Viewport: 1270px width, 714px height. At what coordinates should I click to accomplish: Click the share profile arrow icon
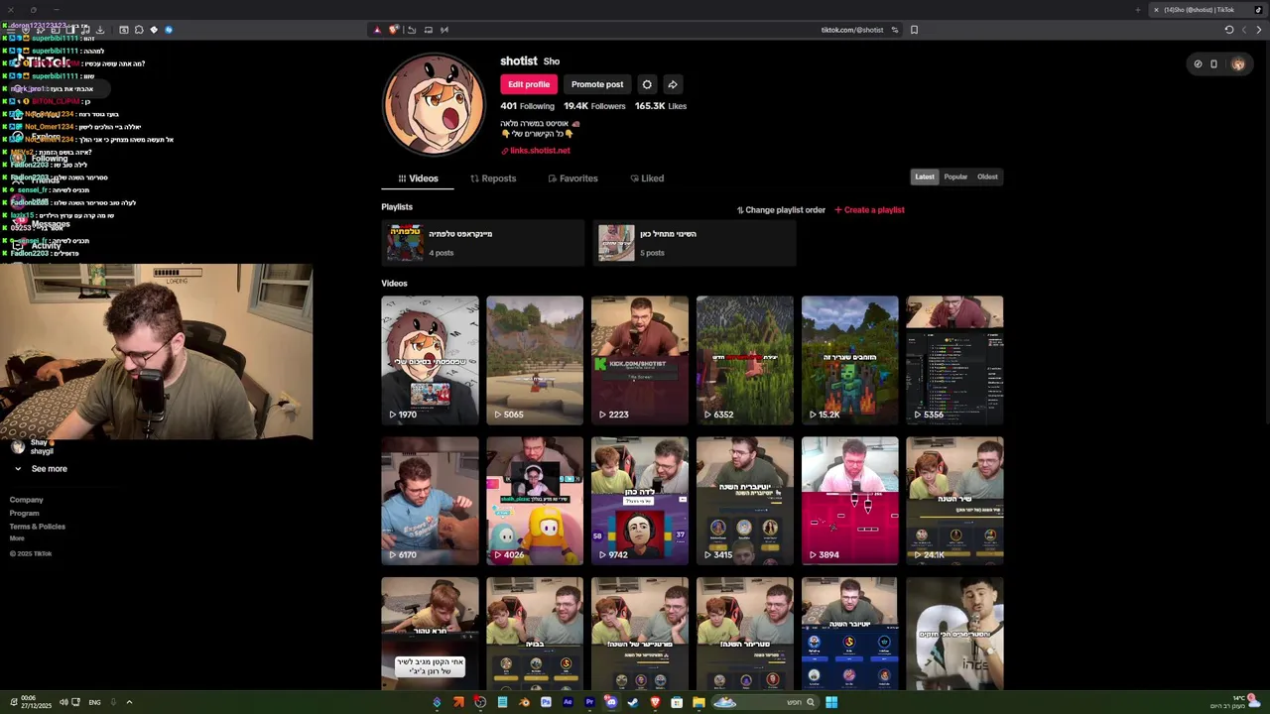tap(672, 84)
